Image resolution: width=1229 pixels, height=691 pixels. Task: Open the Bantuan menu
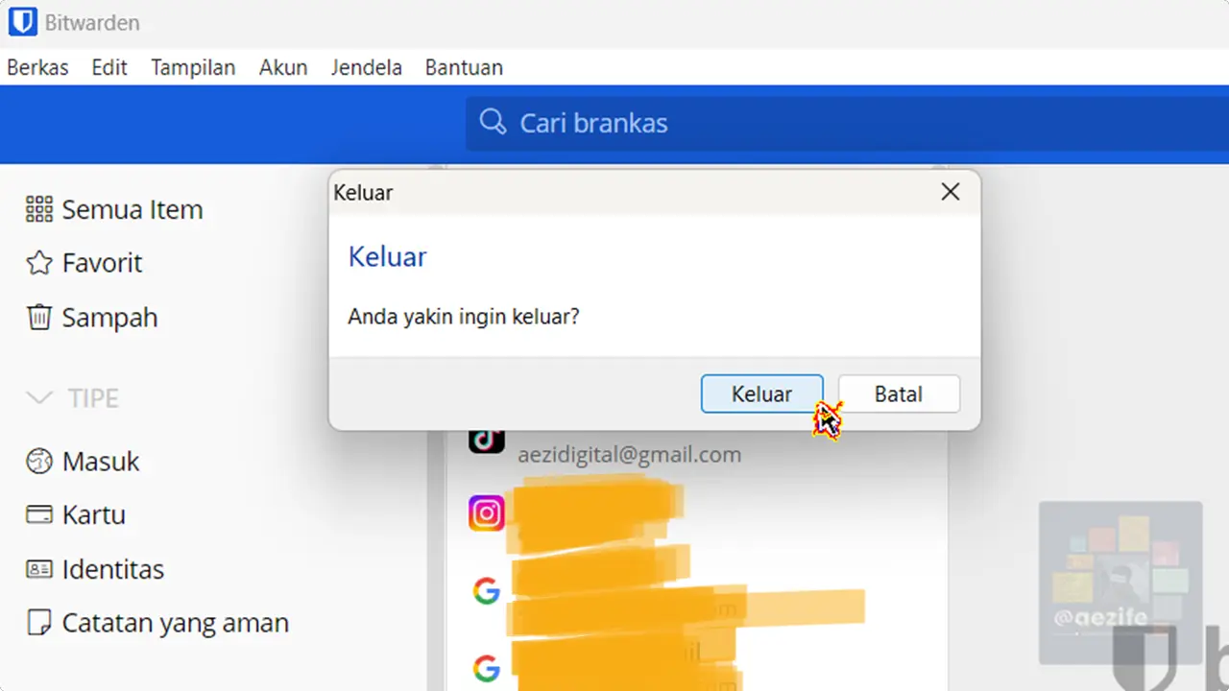click(x=464, y=68)
